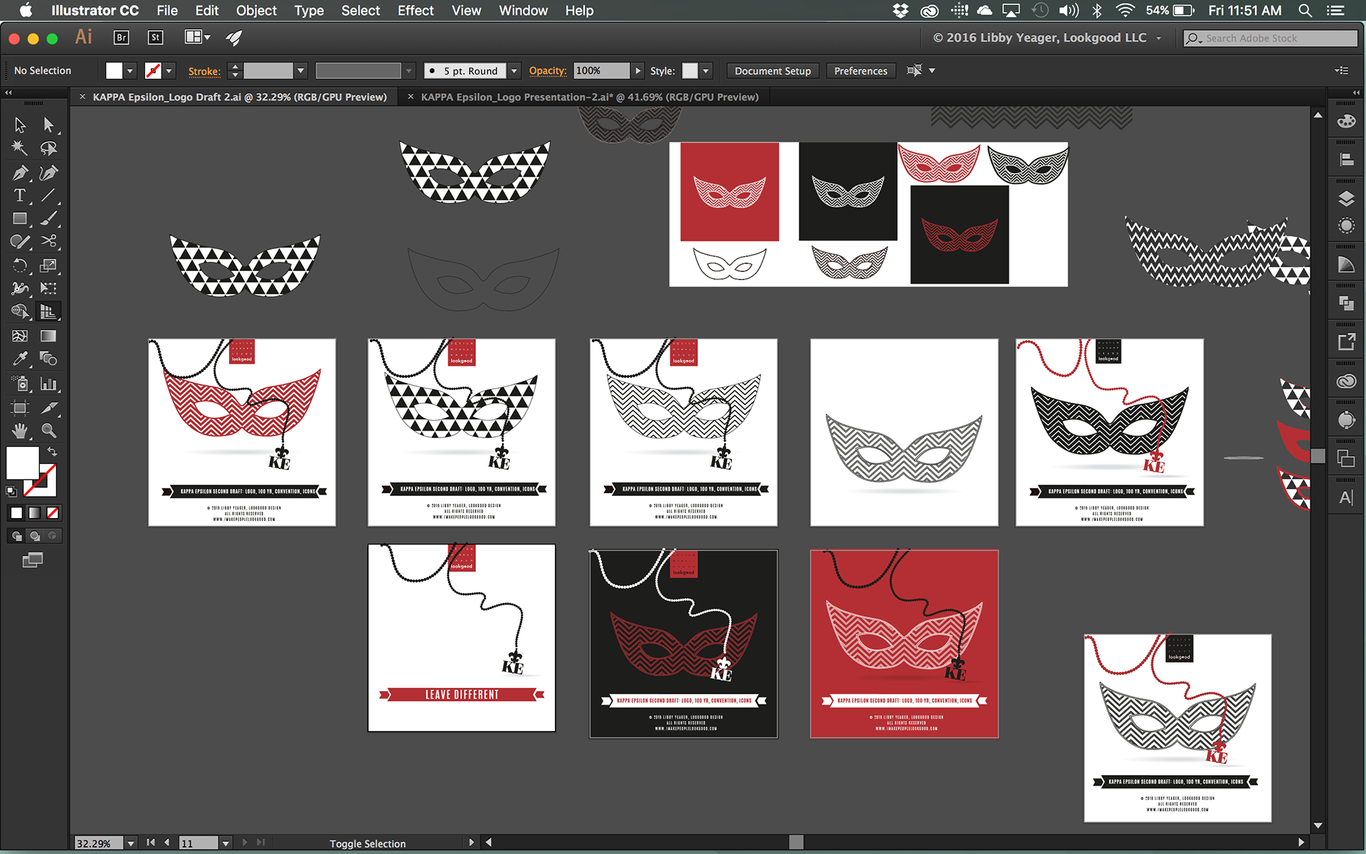
Task: Choose the Lasso tool
Action: point(48,148)
